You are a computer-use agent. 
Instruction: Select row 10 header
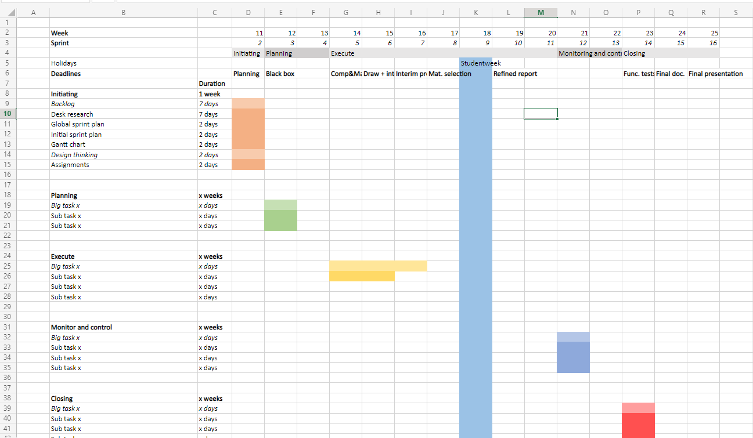[x=8, y=114]
